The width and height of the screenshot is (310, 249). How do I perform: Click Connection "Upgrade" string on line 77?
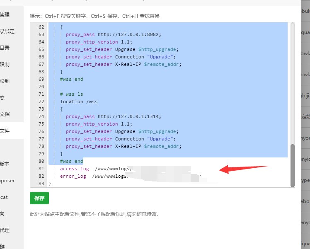(145, 139)
